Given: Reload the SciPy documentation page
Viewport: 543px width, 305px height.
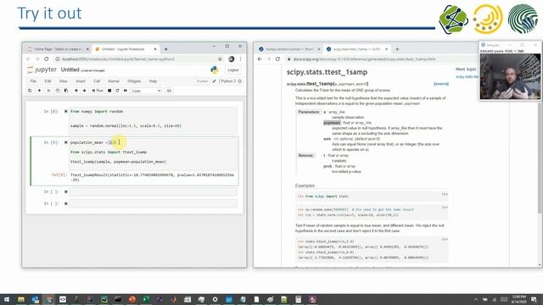Looking at the screenshot, I should (277, 59).
